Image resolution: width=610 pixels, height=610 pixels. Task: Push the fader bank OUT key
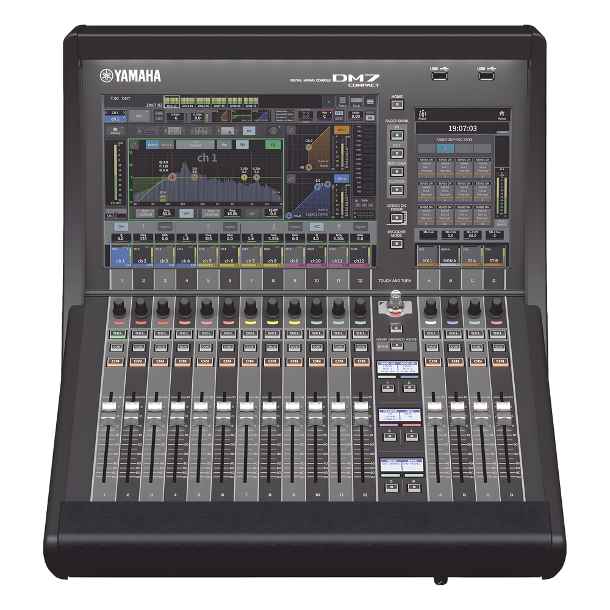(x=397, y=153)
